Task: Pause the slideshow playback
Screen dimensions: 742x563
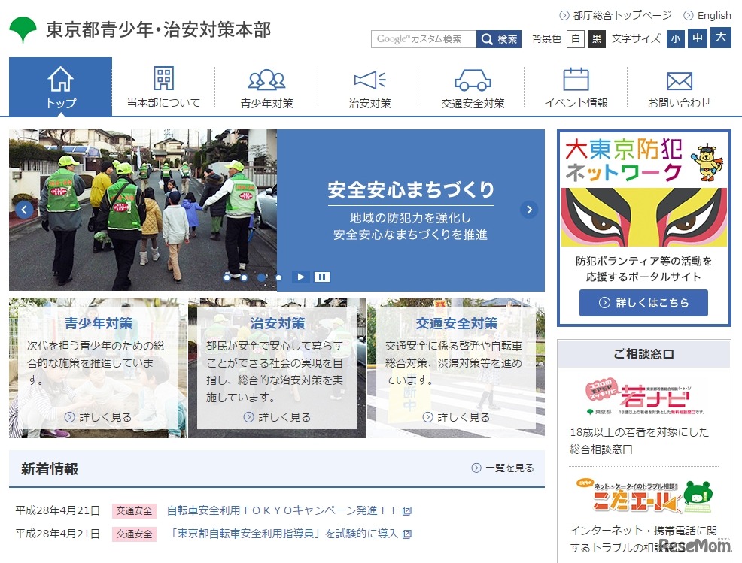Action: point(322,277)
